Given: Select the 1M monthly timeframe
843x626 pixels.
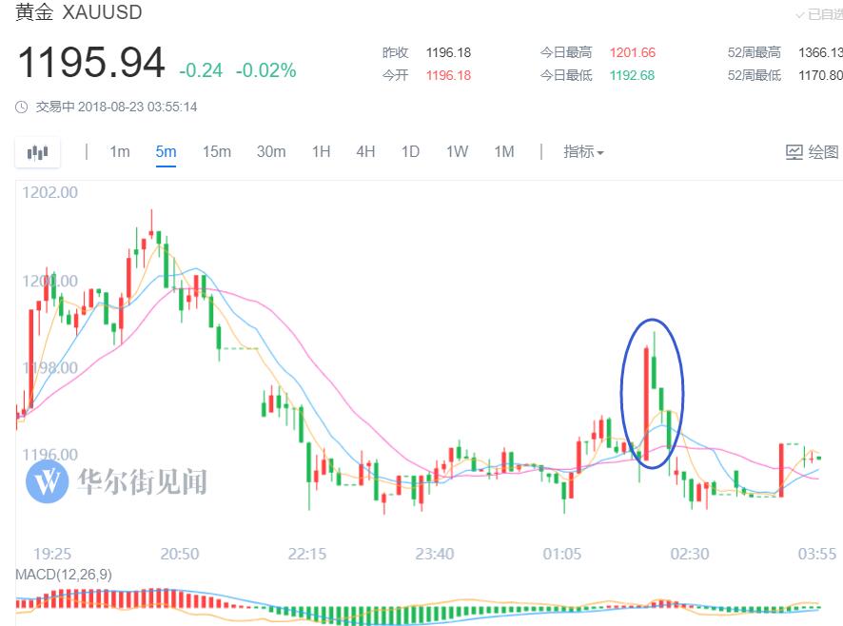Looking at the screenshot, I should coord(503,152).
